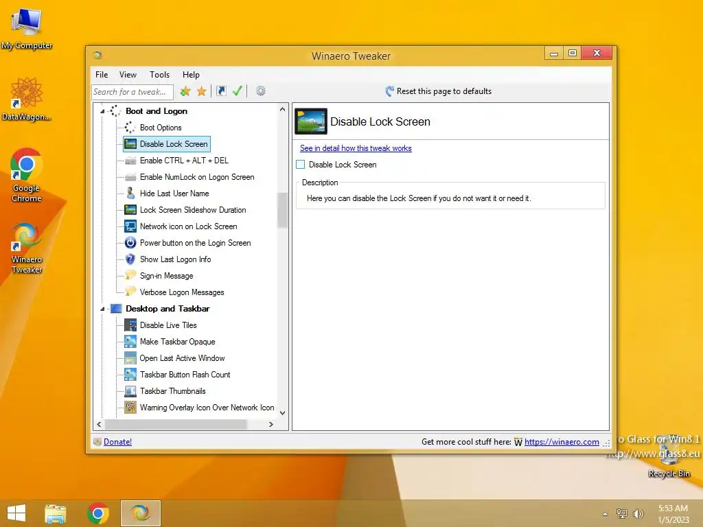The image size is (703, 527).
Task: Select Hide Last User Name item
Action: (174, 194)
